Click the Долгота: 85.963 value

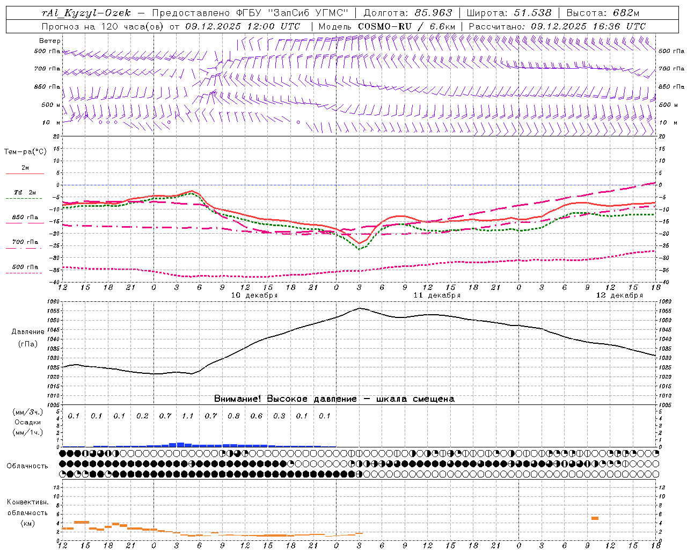[407, 13]
